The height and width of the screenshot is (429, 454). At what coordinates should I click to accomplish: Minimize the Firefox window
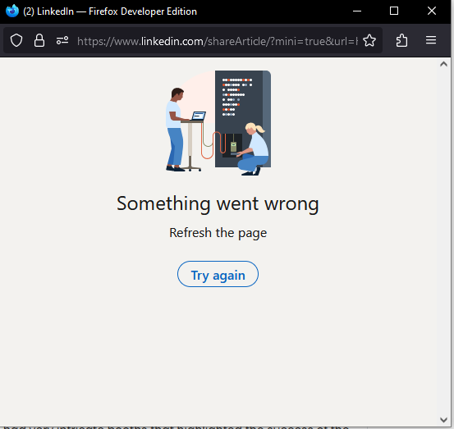tap(357, 11)
